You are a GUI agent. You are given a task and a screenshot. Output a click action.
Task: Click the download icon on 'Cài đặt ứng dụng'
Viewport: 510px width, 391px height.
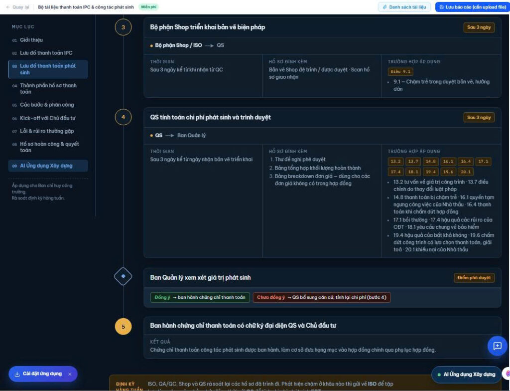(17, 374)
